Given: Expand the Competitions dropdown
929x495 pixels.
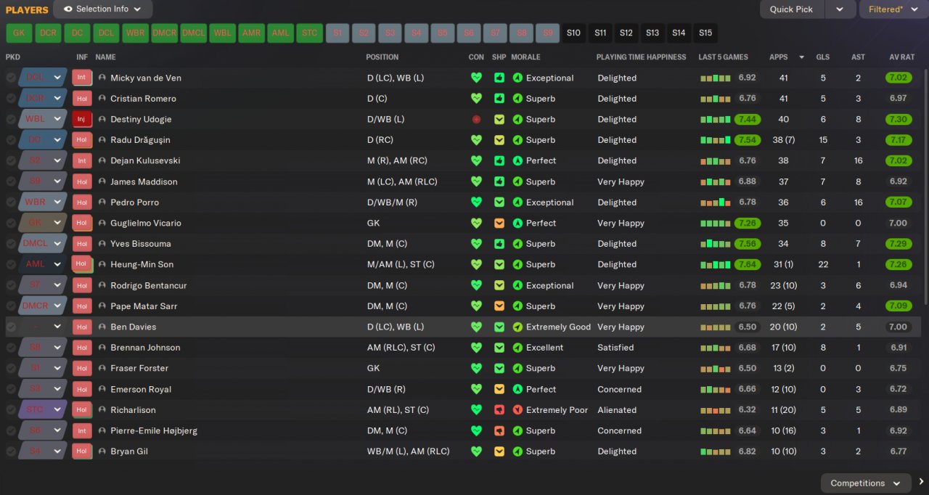Looking at the screenshot, I should click(866, 483).
